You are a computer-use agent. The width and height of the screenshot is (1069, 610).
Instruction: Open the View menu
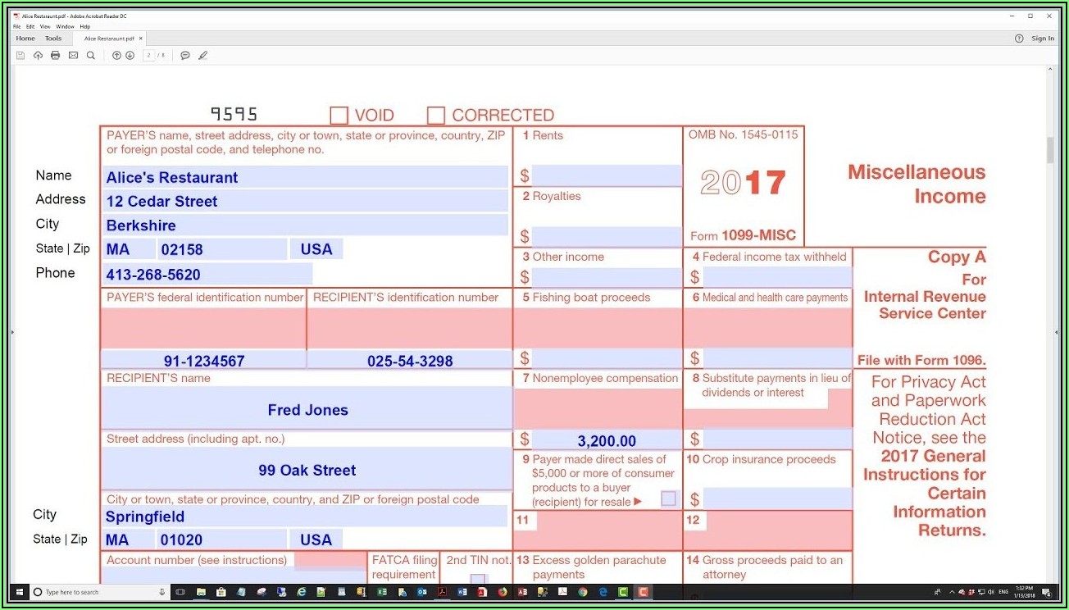(x=45, y=26)
